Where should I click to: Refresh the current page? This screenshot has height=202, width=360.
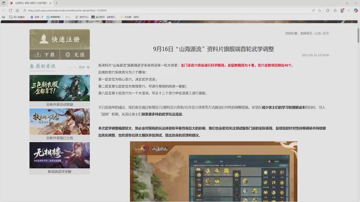(10, 10)
